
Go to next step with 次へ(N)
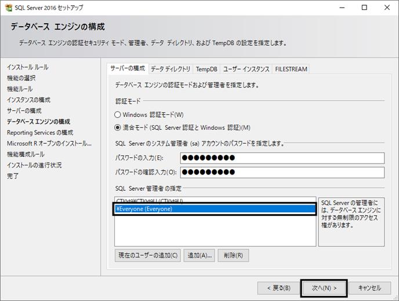(x=324, y=288)
